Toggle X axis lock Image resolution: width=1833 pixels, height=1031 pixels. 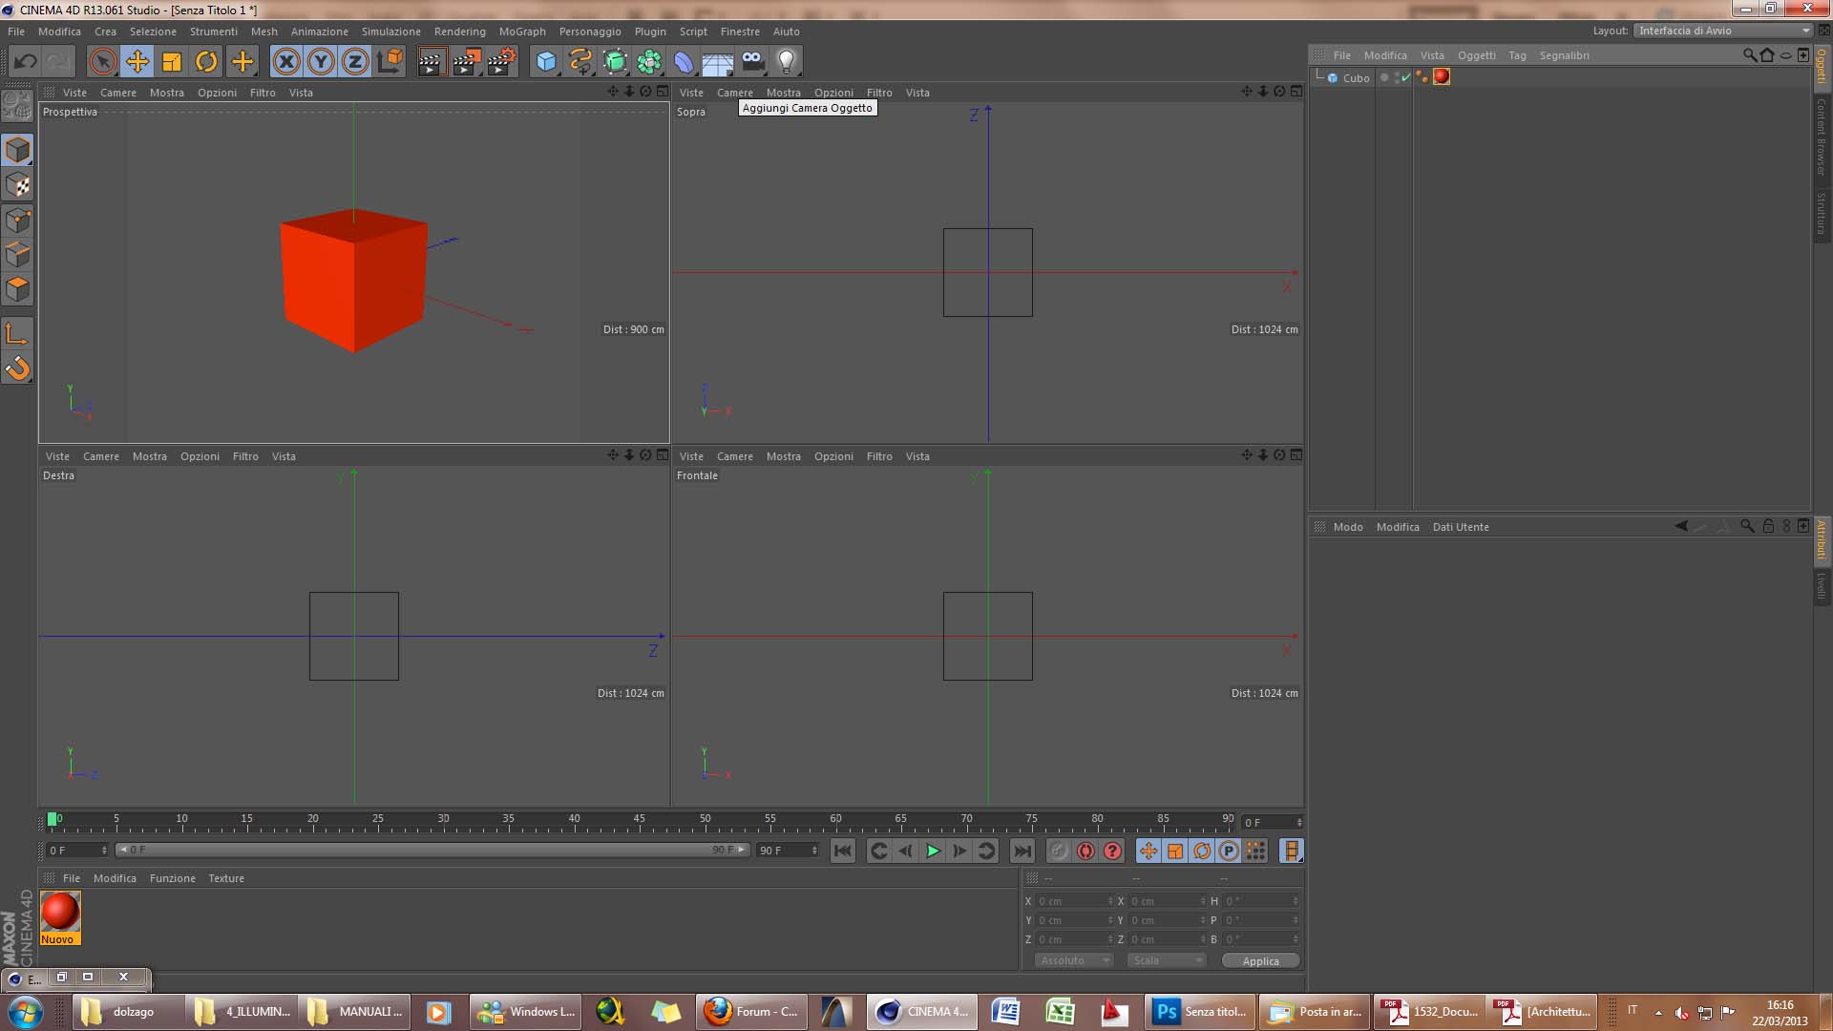point(285,62)
